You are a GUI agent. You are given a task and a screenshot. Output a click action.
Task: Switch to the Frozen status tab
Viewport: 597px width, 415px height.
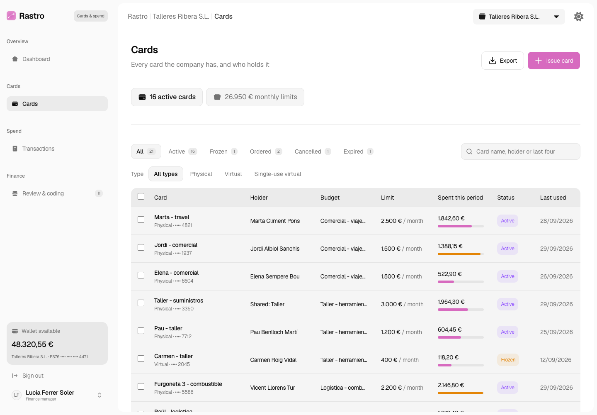point(223,151)
